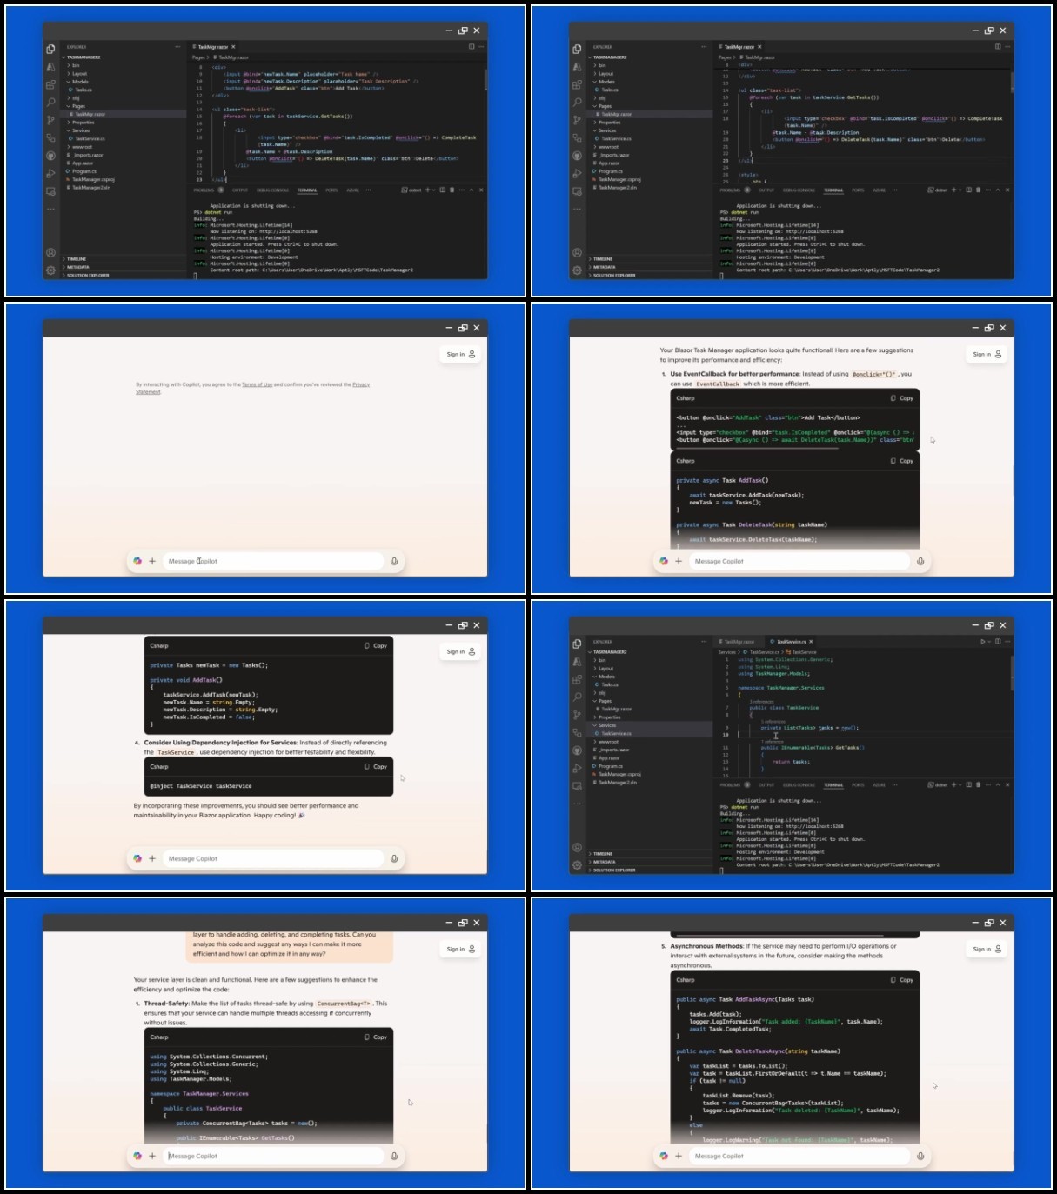In top-left VS Code, click the editor vertical scrollbar
Screen dimensions: 1057x1194
pos(485,80)
